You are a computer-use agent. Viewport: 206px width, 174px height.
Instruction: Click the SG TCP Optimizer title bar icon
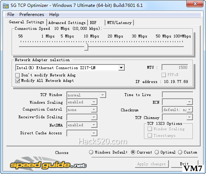5,5
